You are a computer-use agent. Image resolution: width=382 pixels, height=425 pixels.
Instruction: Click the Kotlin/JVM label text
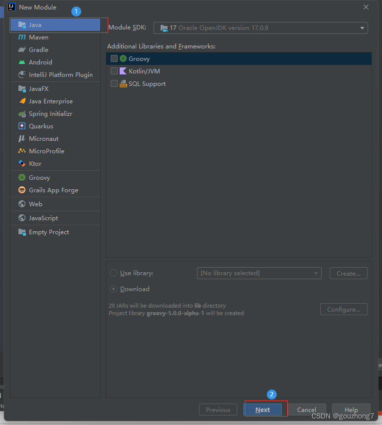144,71
